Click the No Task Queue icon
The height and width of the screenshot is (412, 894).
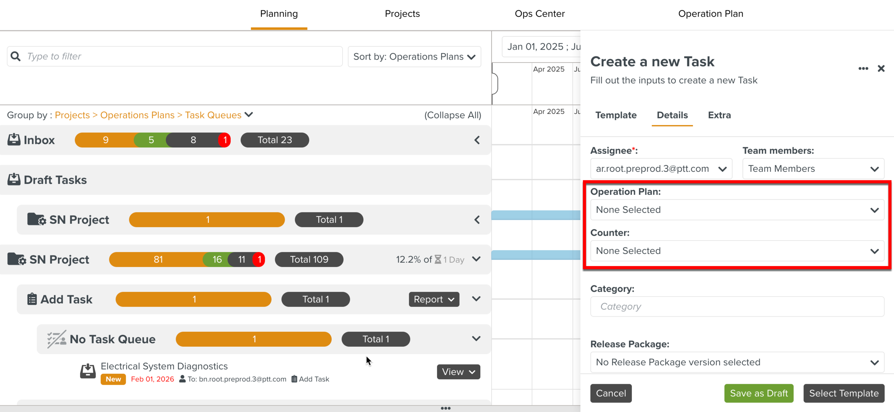[57, 339]
